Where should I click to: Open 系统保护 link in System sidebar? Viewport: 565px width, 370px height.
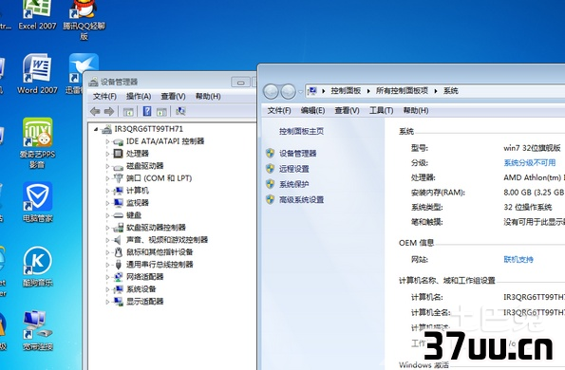point(294,184)
